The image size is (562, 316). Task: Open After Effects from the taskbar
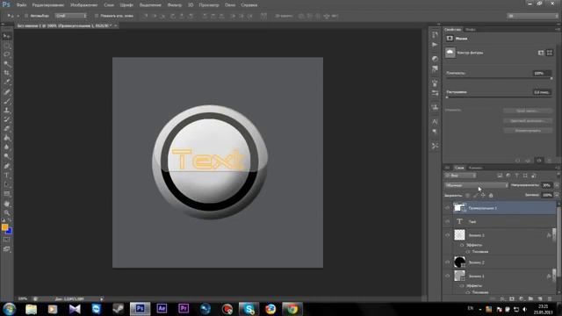[162, 308]
